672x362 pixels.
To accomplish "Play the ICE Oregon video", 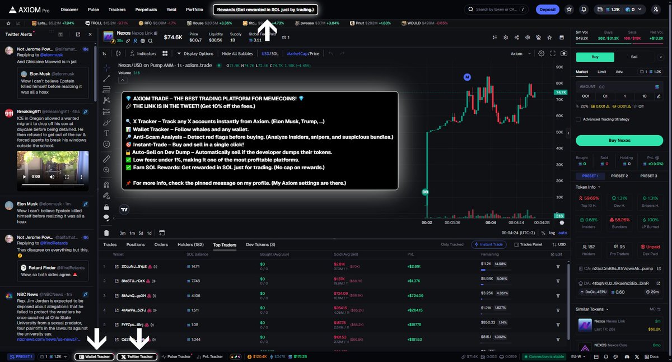I will [x=24, y=176].
